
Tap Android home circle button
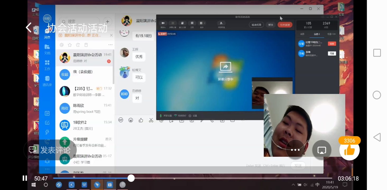[x=377, y=95]
